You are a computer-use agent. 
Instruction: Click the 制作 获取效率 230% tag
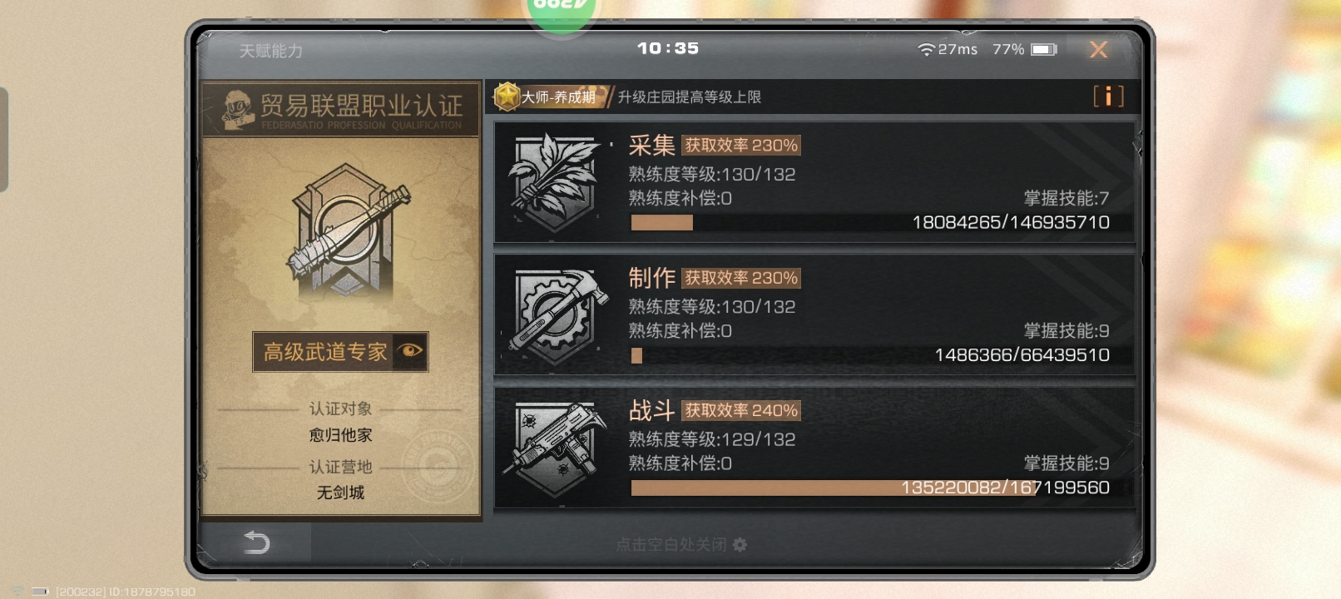click(x=741, y=278)
